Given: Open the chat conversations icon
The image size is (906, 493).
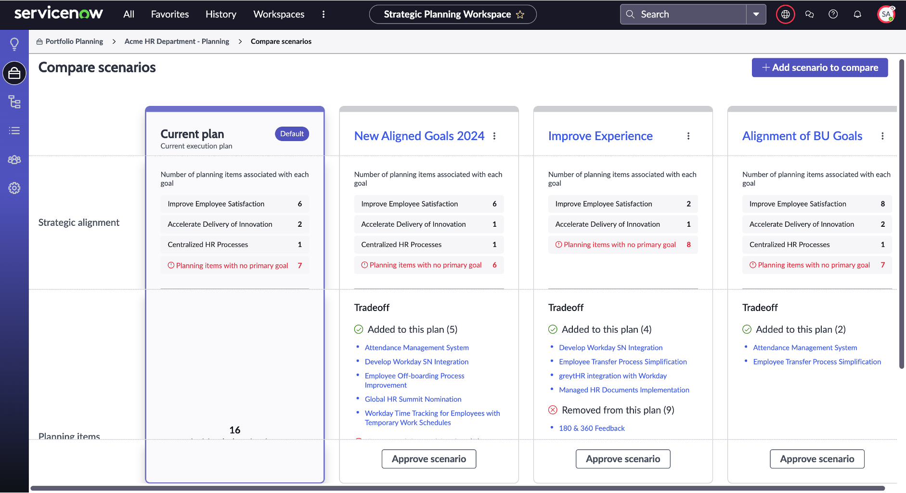Looking at the screenshot, I should pos(809,14).
